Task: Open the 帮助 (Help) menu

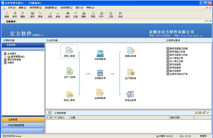Action: 90,8
